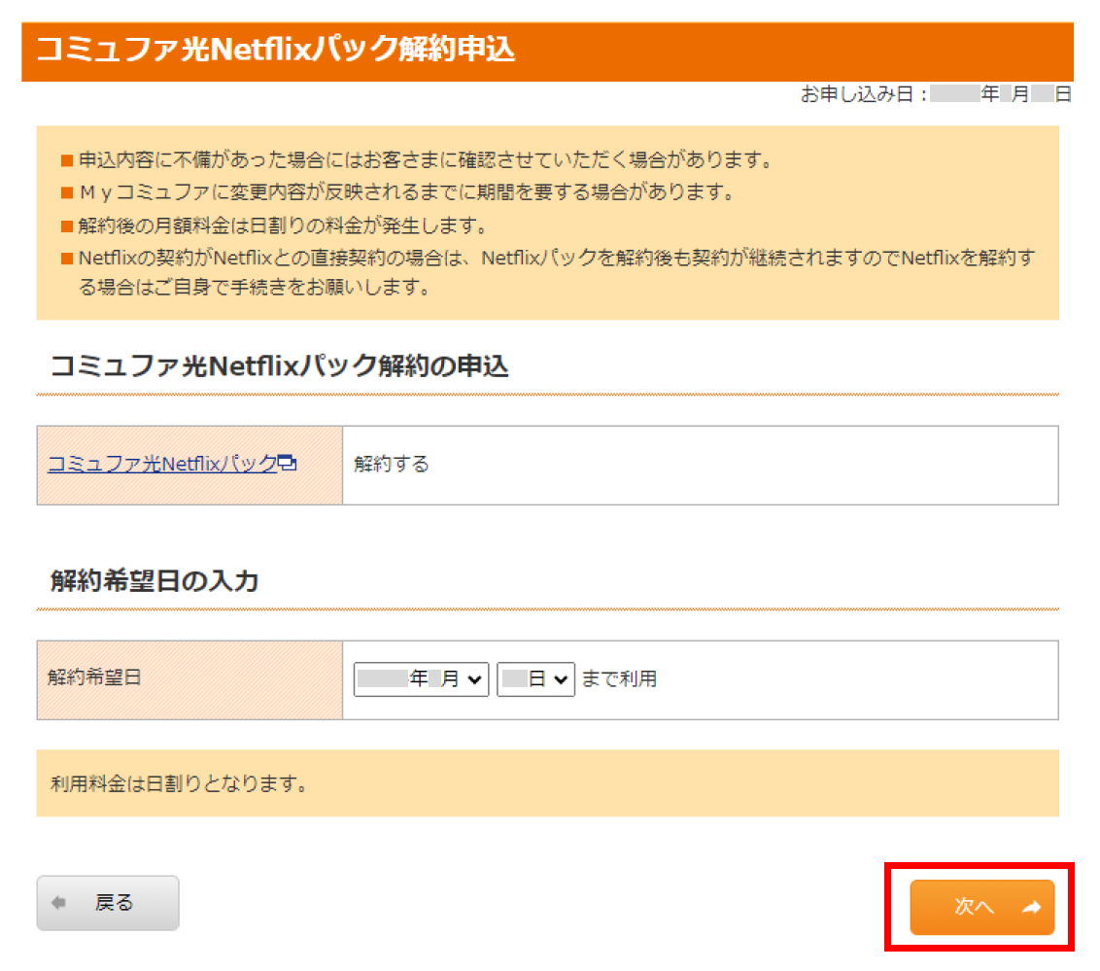Click the コミュファ光Netflixパック解約の申込 heading

279,365
